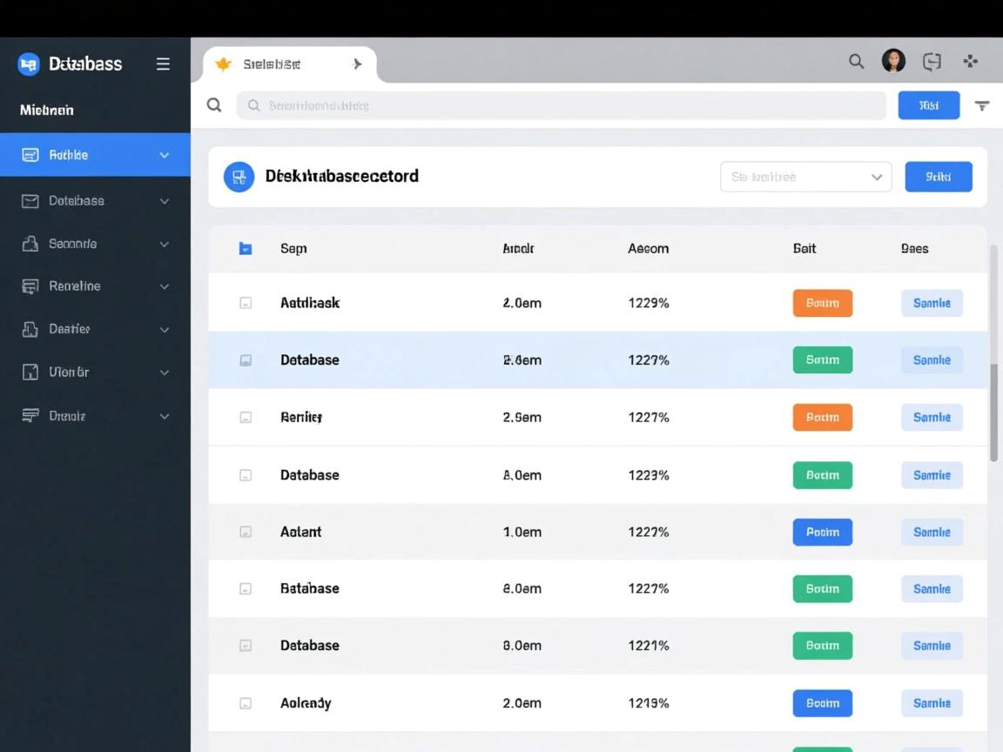Click the Reneline panel icon in sidebar
Screen dimensions: 1003x752
[30, 285]
